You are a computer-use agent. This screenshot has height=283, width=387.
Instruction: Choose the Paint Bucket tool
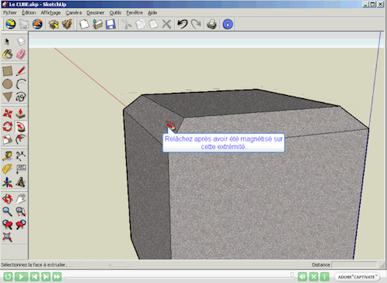(x=7, y=54)
